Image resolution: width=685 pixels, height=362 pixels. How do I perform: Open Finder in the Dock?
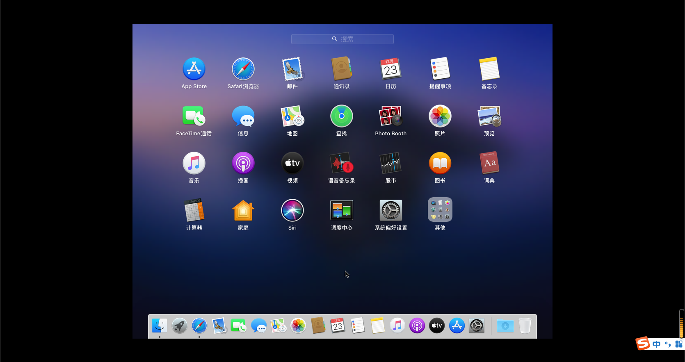coord(160,326)
